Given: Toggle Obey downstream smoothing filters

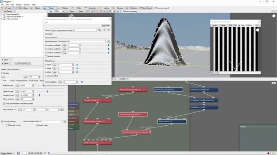Looking at the screenshot, I should 4,104.
